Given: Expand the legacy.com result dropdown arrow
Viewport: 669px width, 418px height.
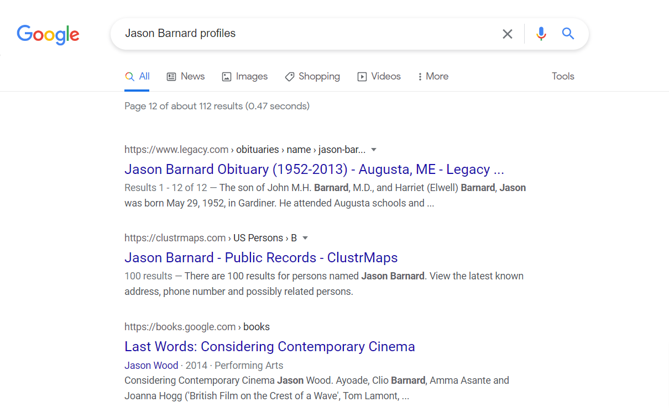Looking at the screenshot, I should pos(374,150).
